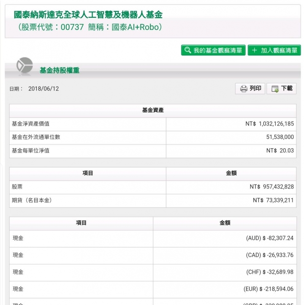Image resolution: width=304 pixels, height=305 pixels.
Task: Click the 股票 row label
Action: click(17, 187)
